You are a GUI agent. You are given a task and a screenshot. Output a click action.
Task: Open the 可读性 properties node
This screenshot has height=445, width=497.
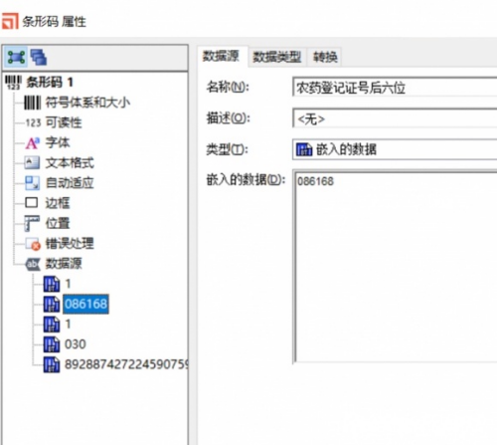click(64, 122)
